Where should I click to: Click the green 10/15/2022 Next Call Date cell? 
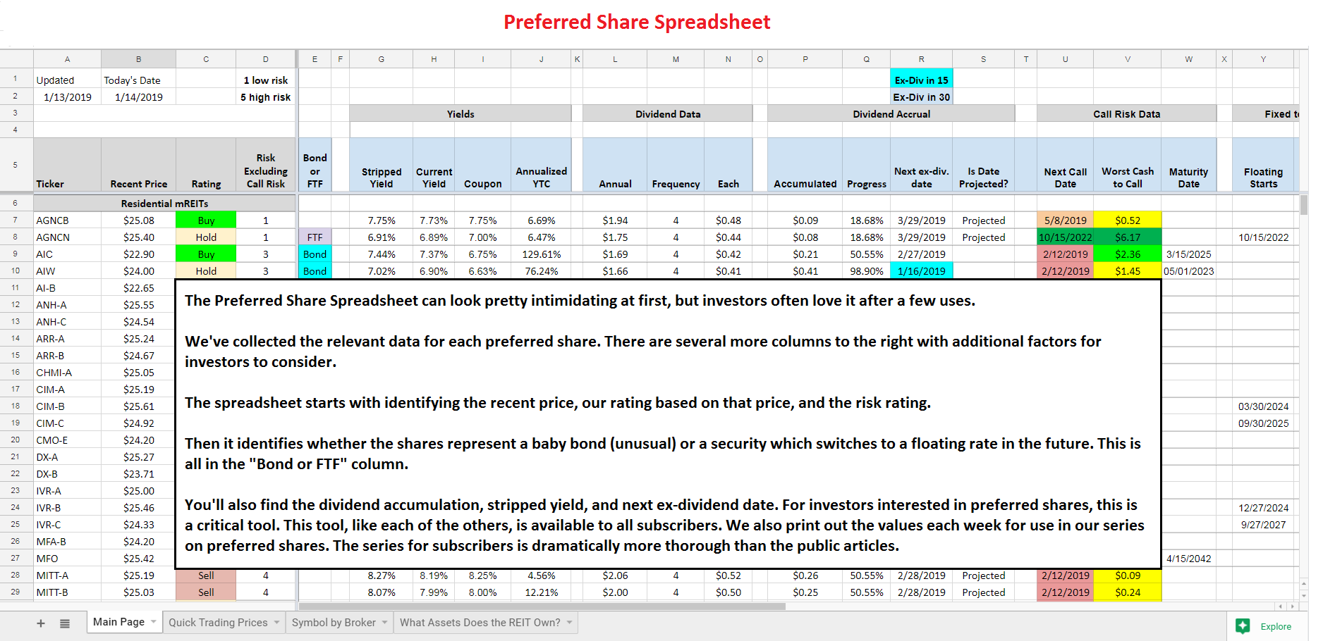click(1065, 237)
